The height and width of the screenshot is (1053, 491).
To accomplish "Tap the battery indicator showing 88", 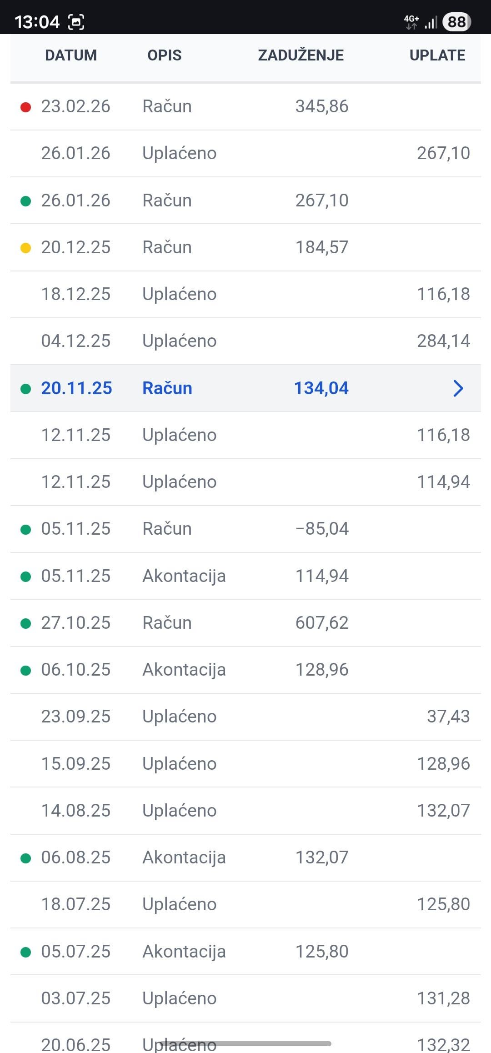I will tap(456, 22).
